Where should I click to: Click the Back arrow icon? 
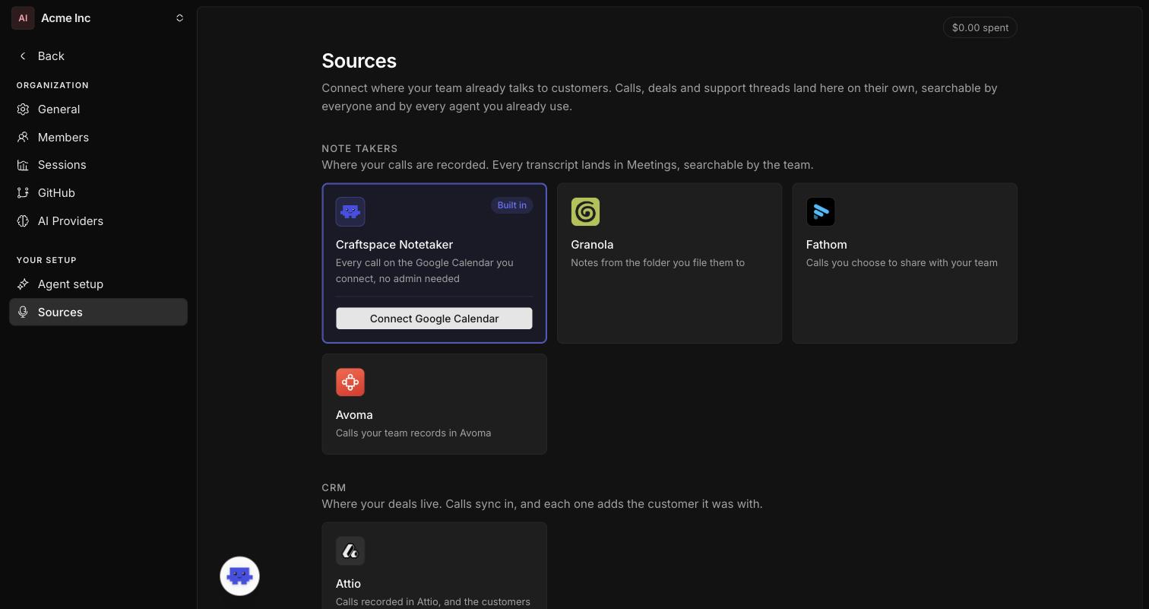23,56
